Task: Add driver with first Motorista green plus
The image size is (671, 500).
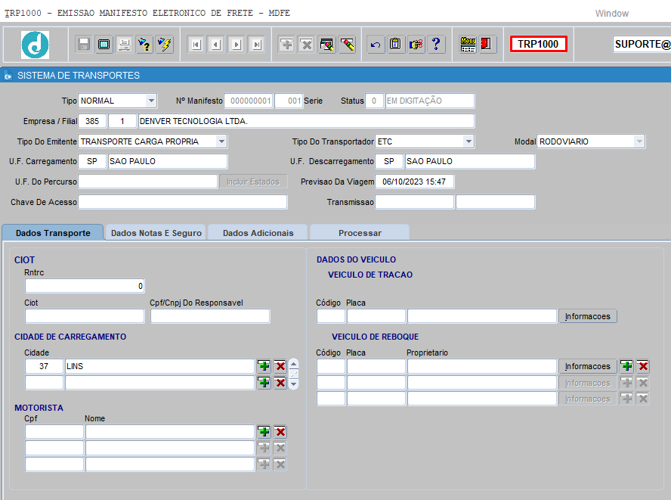Action: (264, 432)
